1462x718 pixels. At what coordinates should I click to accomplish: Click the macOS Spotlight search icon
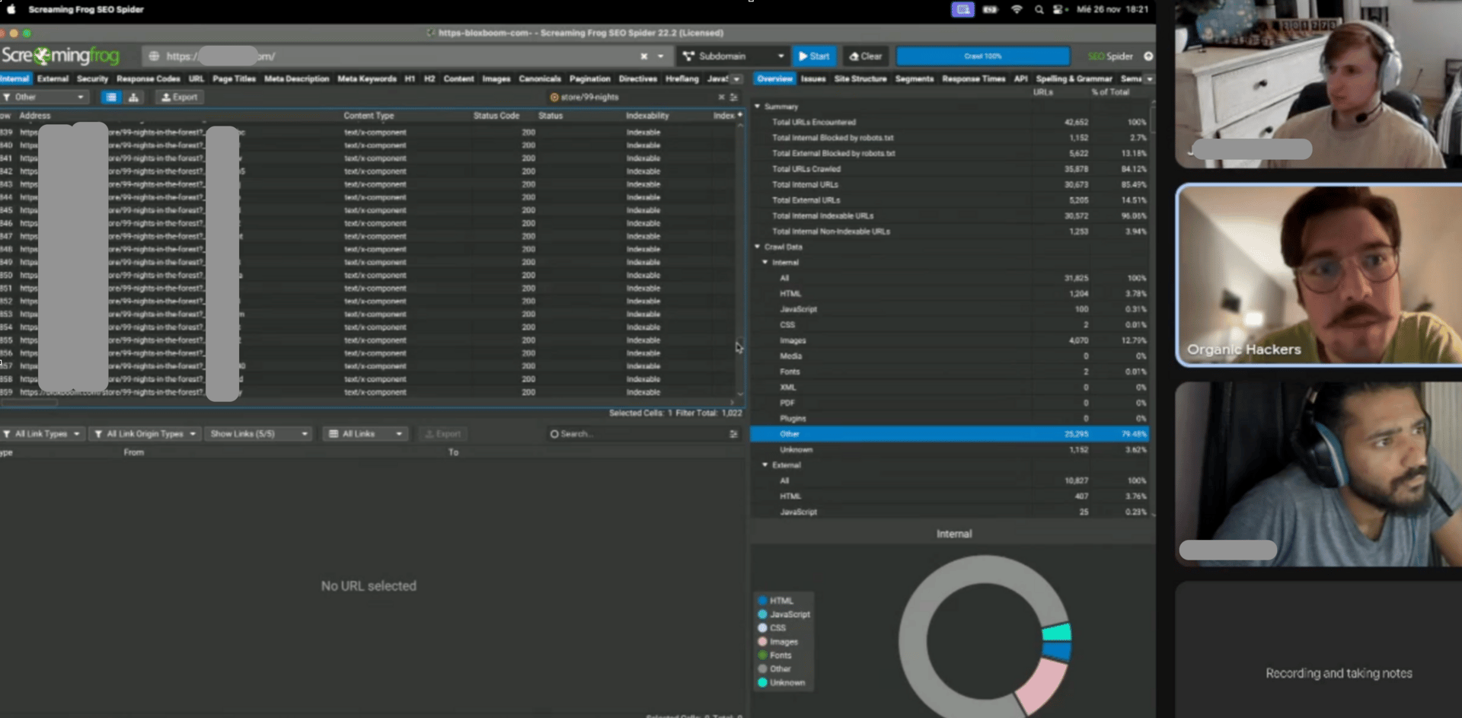pos(1039,10)
